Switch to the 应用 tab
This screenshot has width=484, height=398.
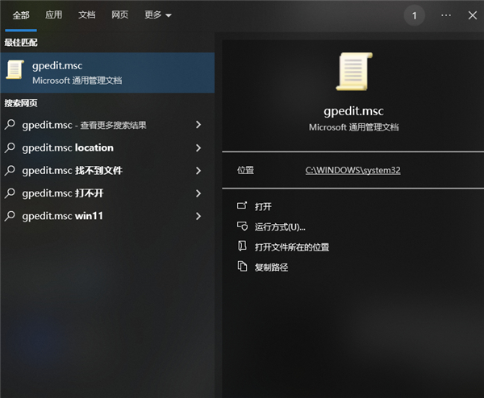click(54, 15)
